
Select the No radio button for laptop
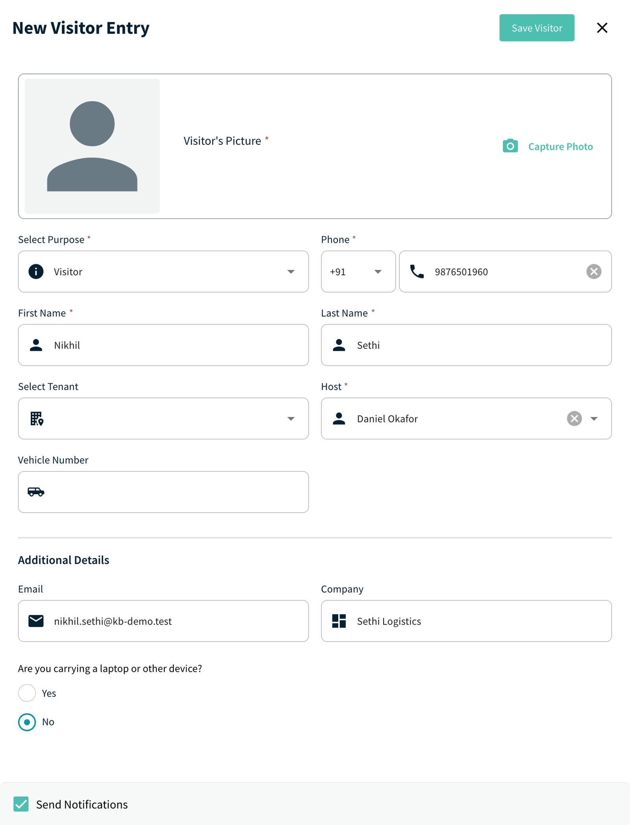coord(27,722)
